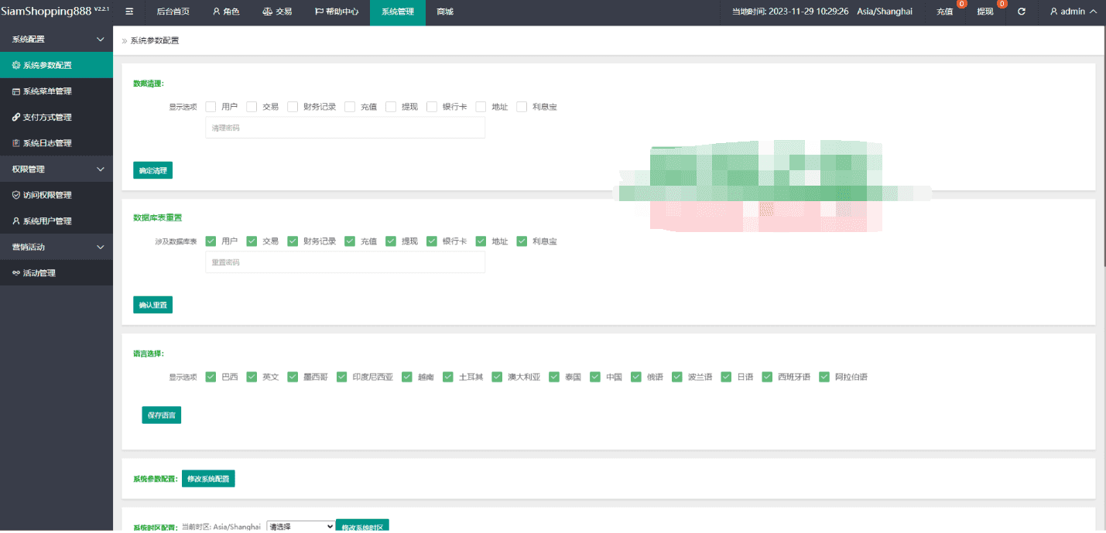
Task: Uncheck 阿拉伯语 language checkbox
Action: click(824, 377)
